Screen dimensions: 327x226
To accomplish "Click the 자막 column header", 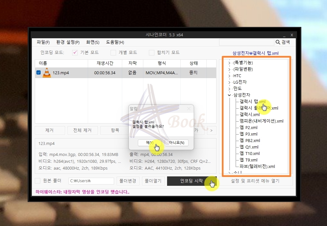I will point(133,63).
